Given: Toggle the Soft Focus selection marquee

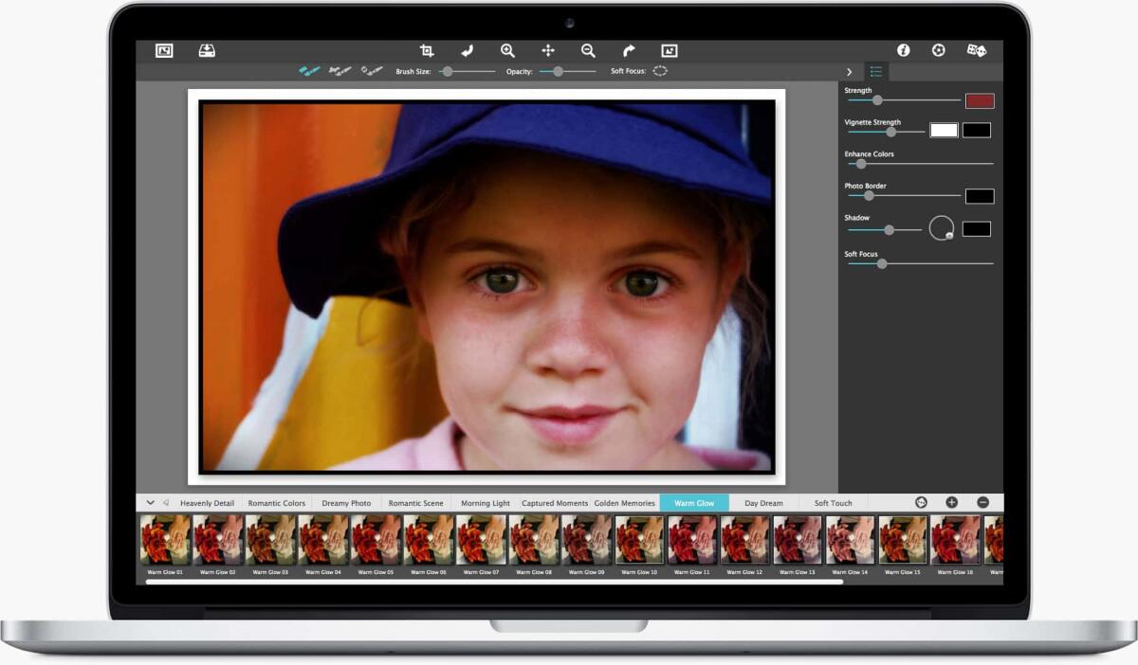Looking at the screenshot, I should (x=661, y=70).
